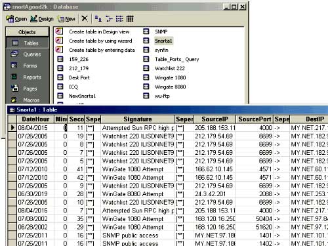The image size is (328, 246).
Task: Click the Snorta1 : Table window title bar
Action: tap(168, 110)
